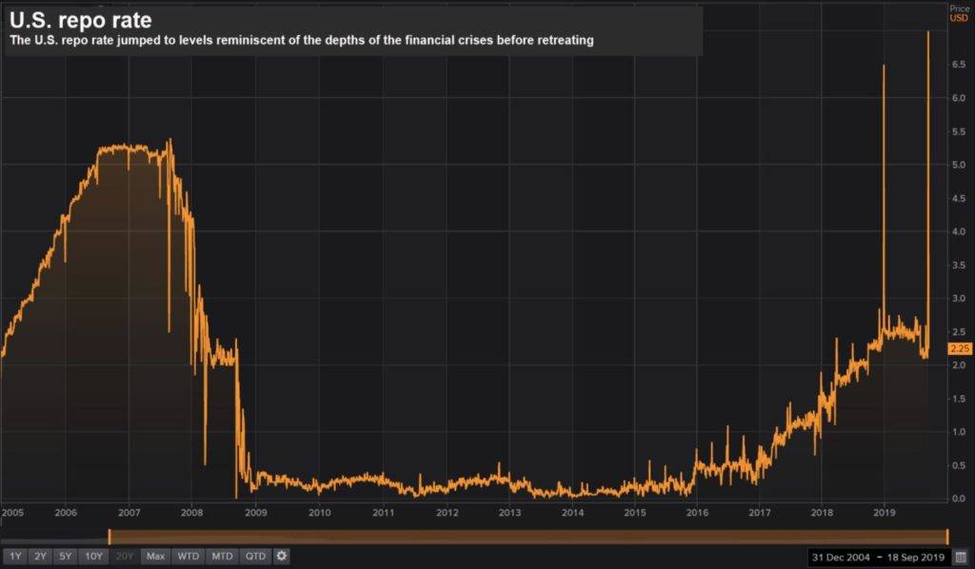Click the 18 Sep 2019 end date

click(915, 556)
